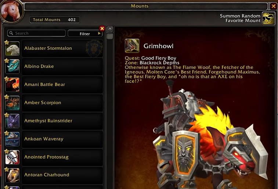Viewport: 278px width, 189px height.
Task: Click the Alabaster Stormtalon mount icon
Action: coord(12,49)
